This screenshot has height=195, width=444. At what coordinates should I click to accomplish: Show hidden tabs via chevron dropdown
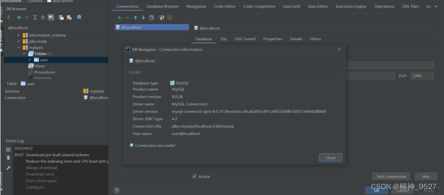[436, 6]
